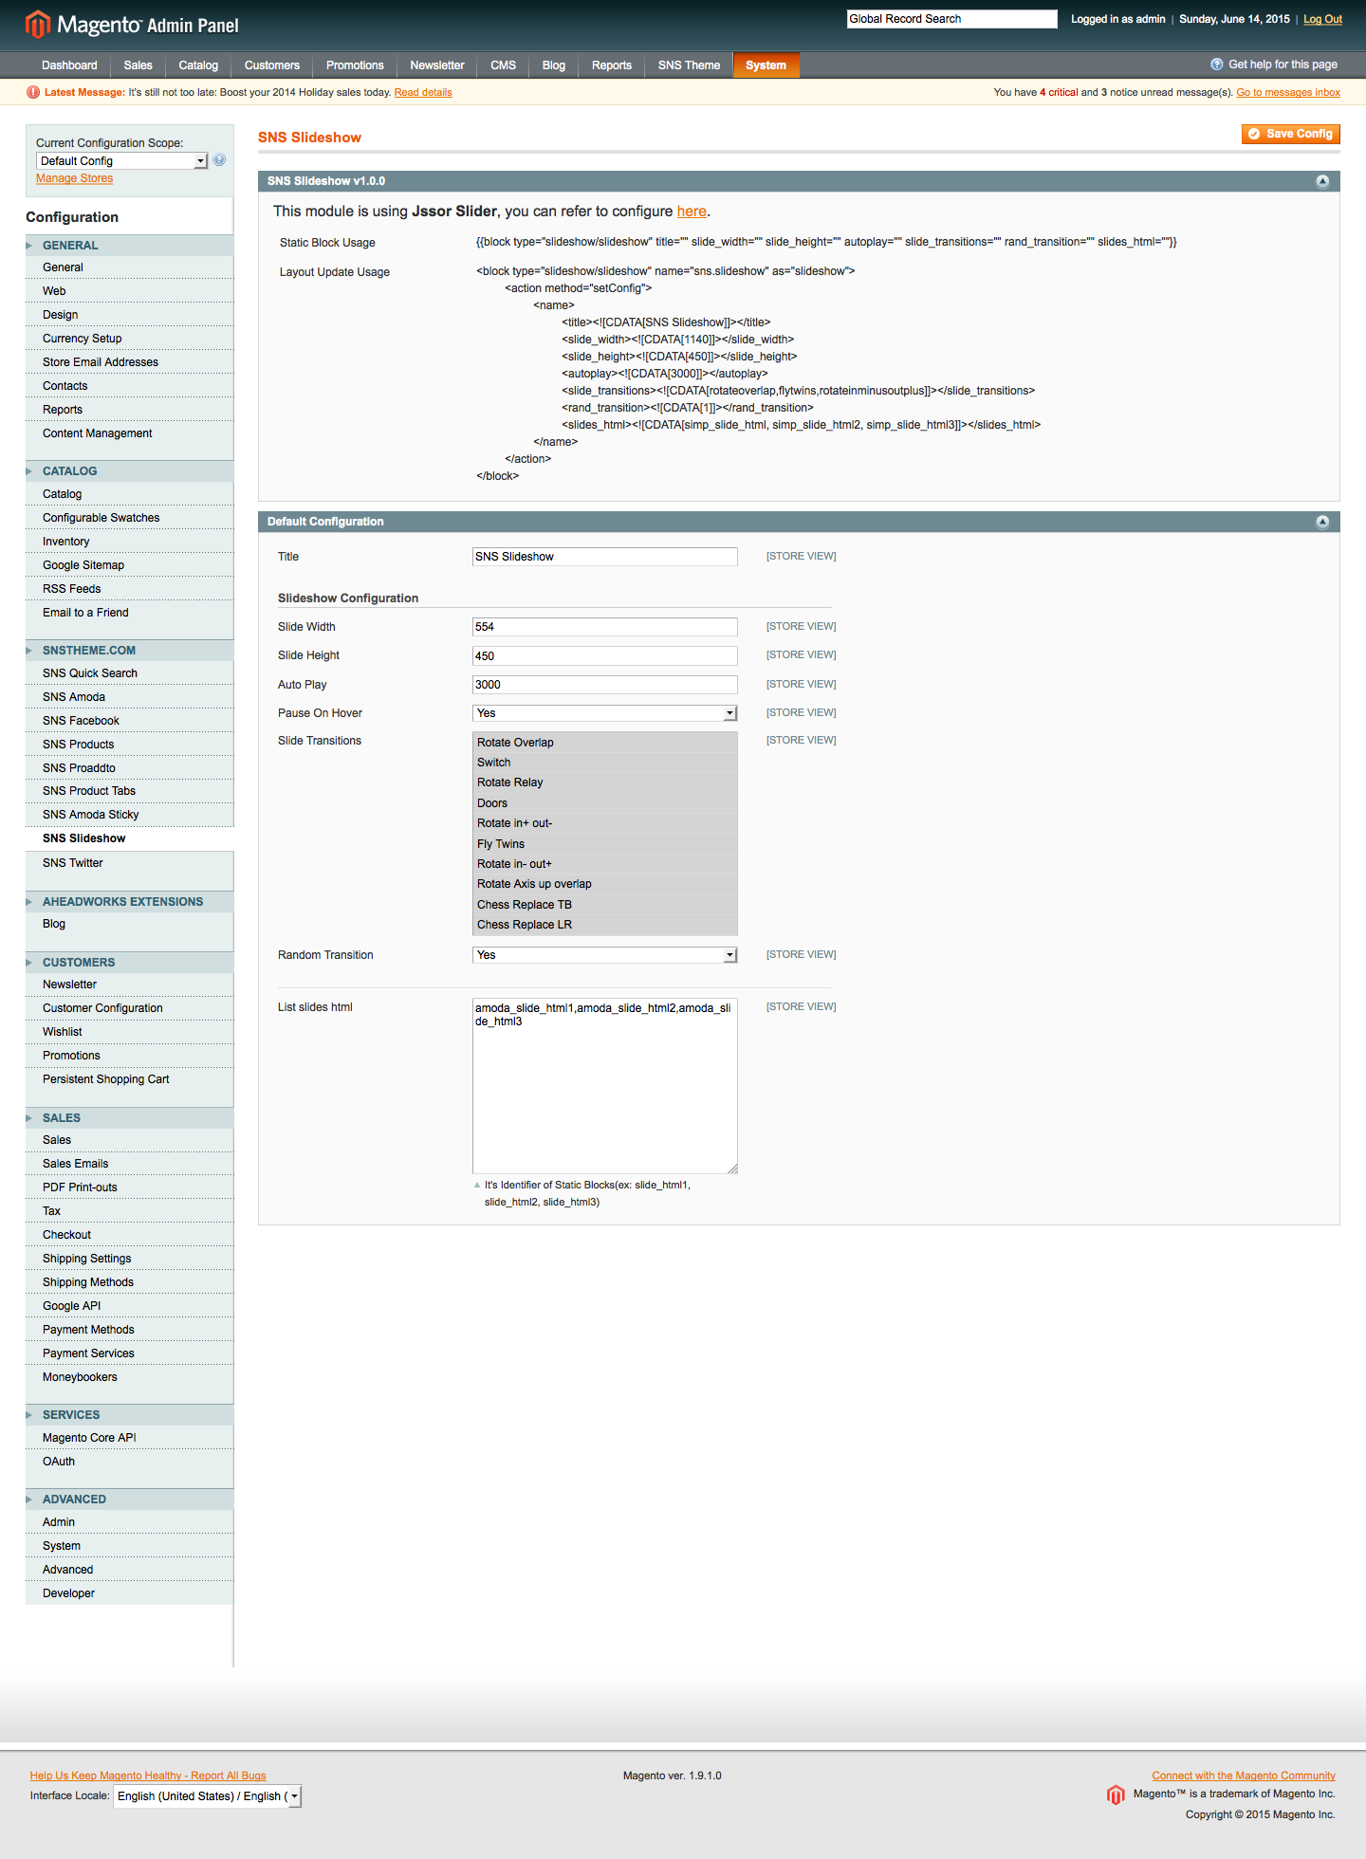Select Fly Twins in Slide Transitions list
The width and height of the screenshot is (1366, 1859).
click(x=501, y=844)
